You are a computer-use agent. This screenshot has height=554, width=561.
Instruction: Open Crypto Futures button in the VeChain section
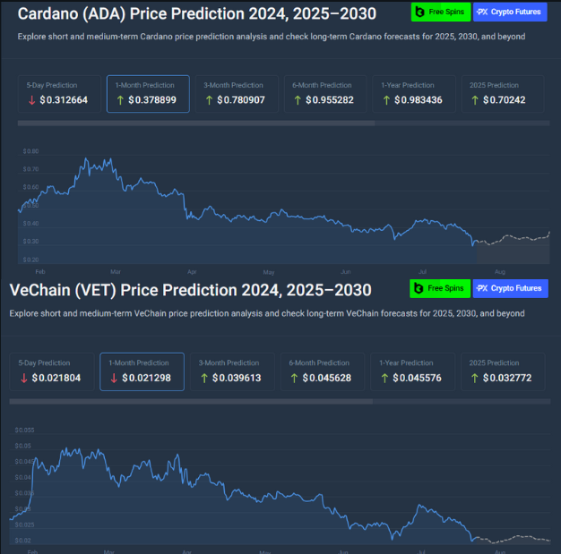tap(510, 288)
